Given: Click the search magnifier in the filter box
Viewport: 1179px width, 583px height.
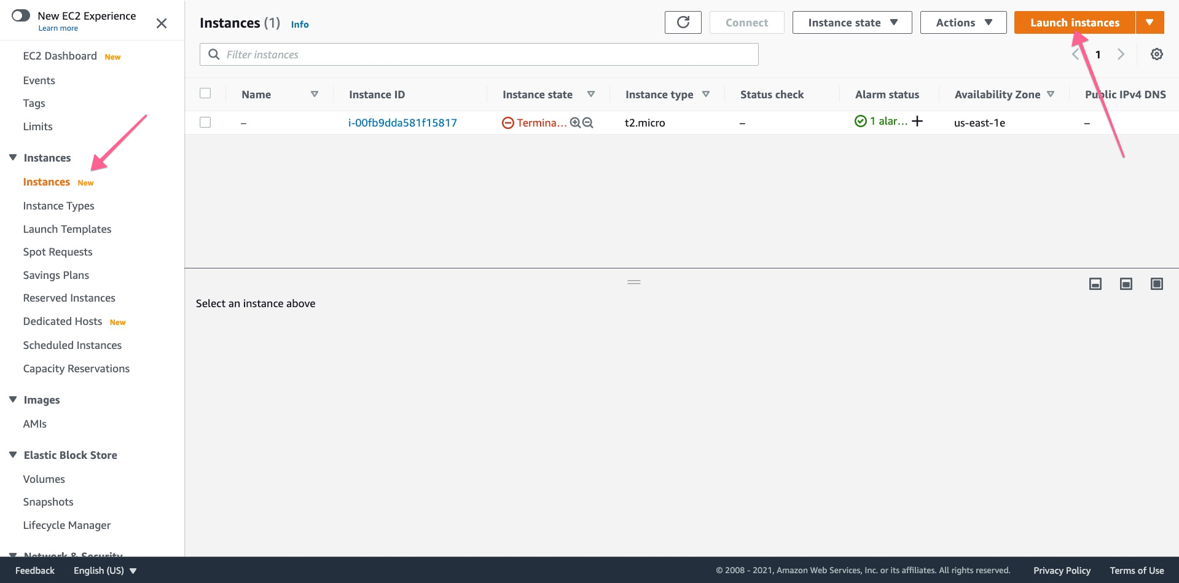Looking at the screenshot, I should (x=214, y=55).
